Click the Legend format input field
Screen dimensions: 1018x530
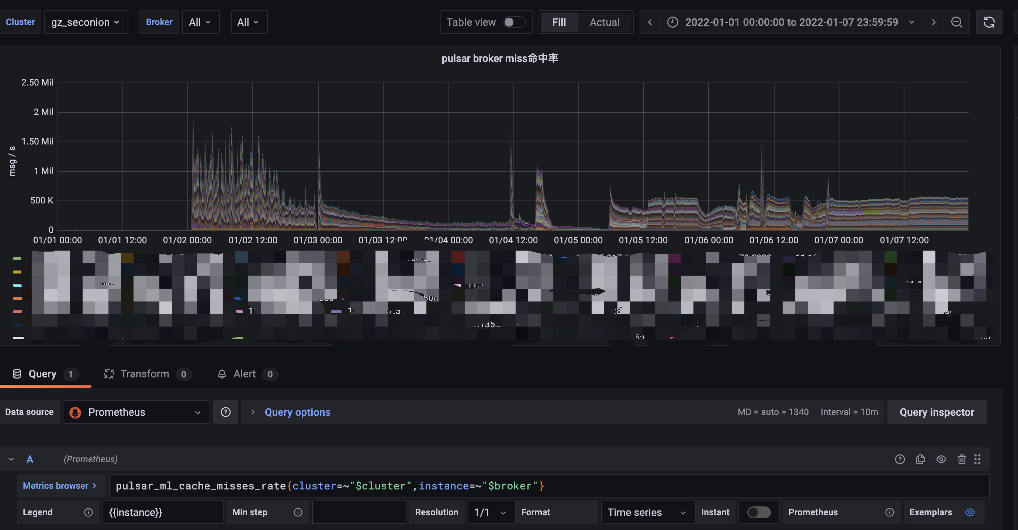tap(162, 512)
